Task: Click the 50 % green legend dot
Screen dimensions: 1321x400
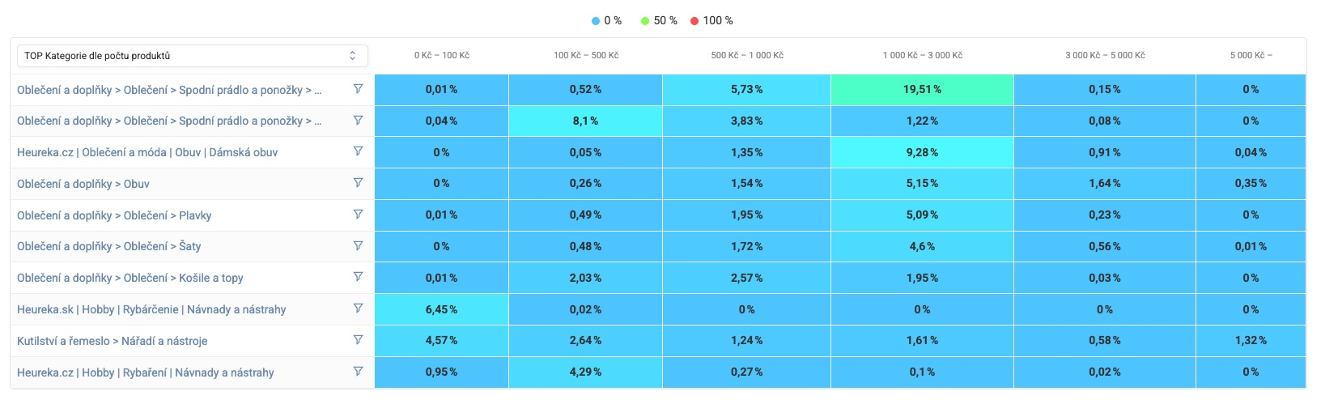Action: [x=645, y=21]
